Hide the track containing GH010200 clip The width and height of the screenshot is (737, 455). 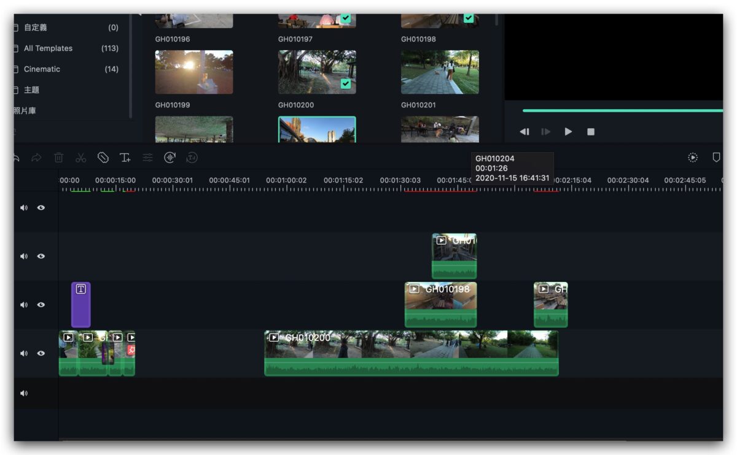pyautogui.click(x=41, y=353)
